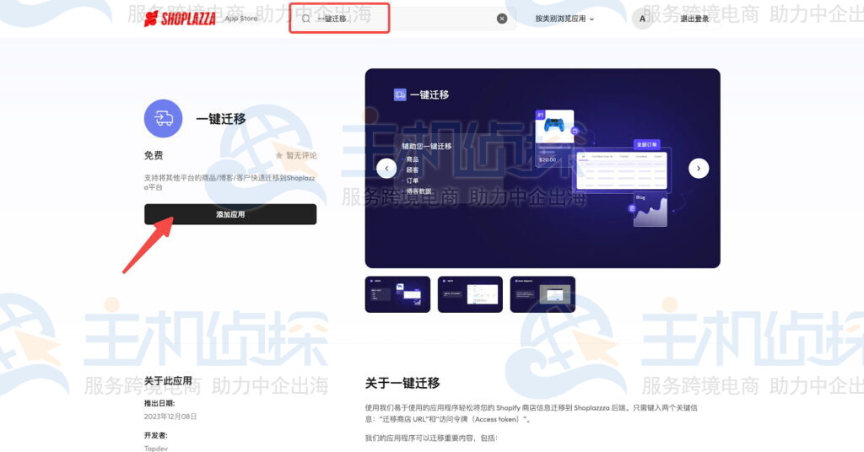Click into the search input field

click(x=405, y=19)
